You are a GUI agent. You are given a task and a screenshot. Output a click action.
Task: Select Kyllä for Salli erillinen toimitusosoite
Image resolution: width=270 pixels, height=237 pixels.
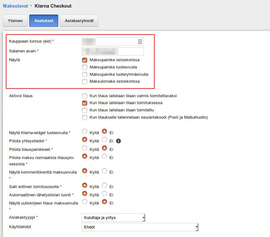(85, 185)
